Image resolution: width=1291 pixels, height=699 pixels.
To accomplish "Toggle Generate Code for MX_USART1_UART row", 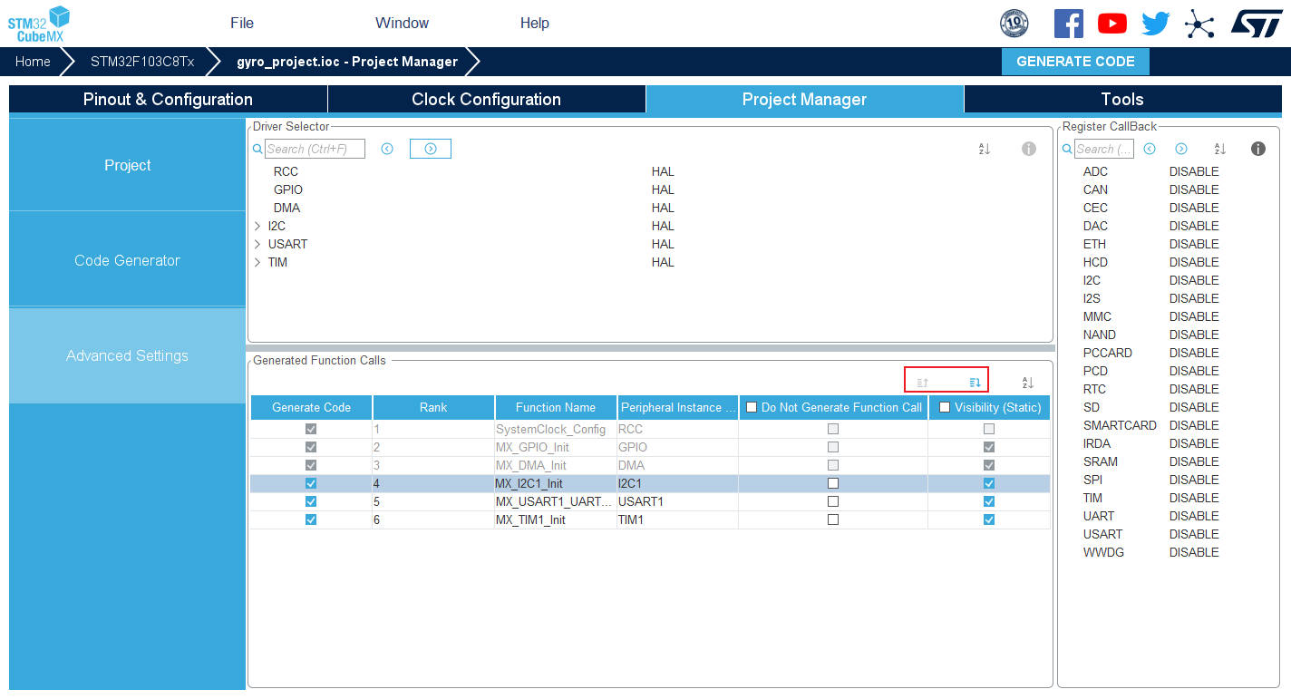I will pyautogui.click(x=311, y=501).
